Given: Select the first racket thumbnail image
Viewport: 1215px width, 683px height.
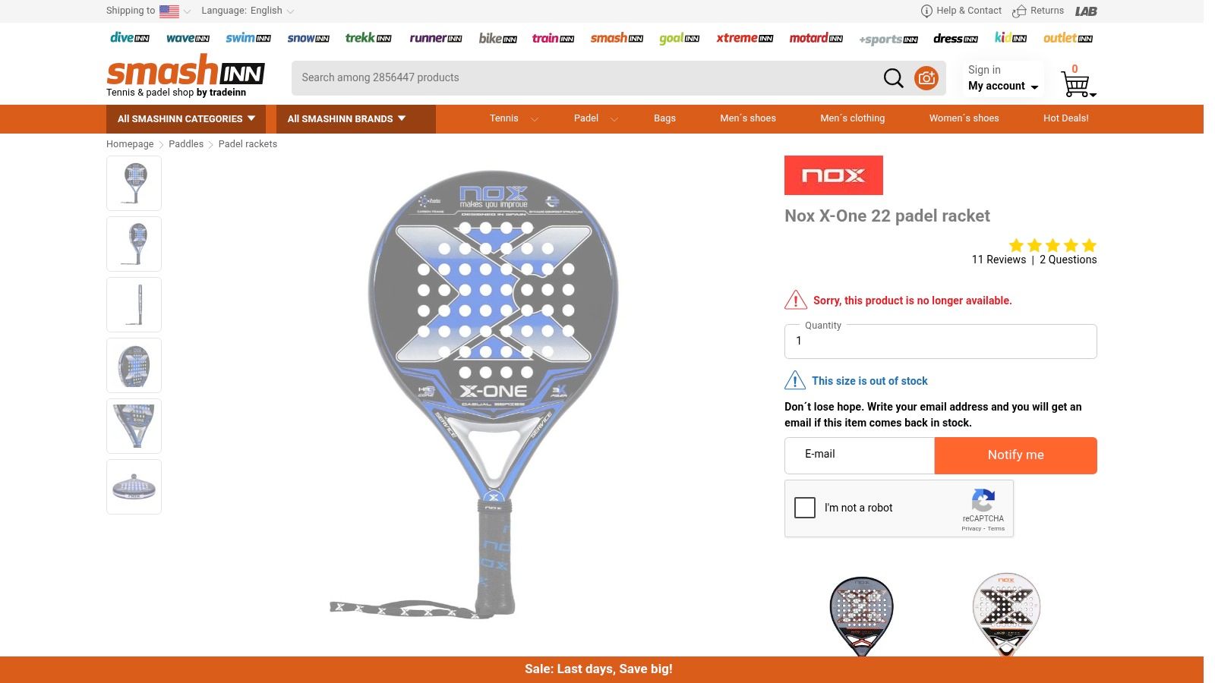Looking at the screenshot, I should pyautogui.click(x=134, y=184).
